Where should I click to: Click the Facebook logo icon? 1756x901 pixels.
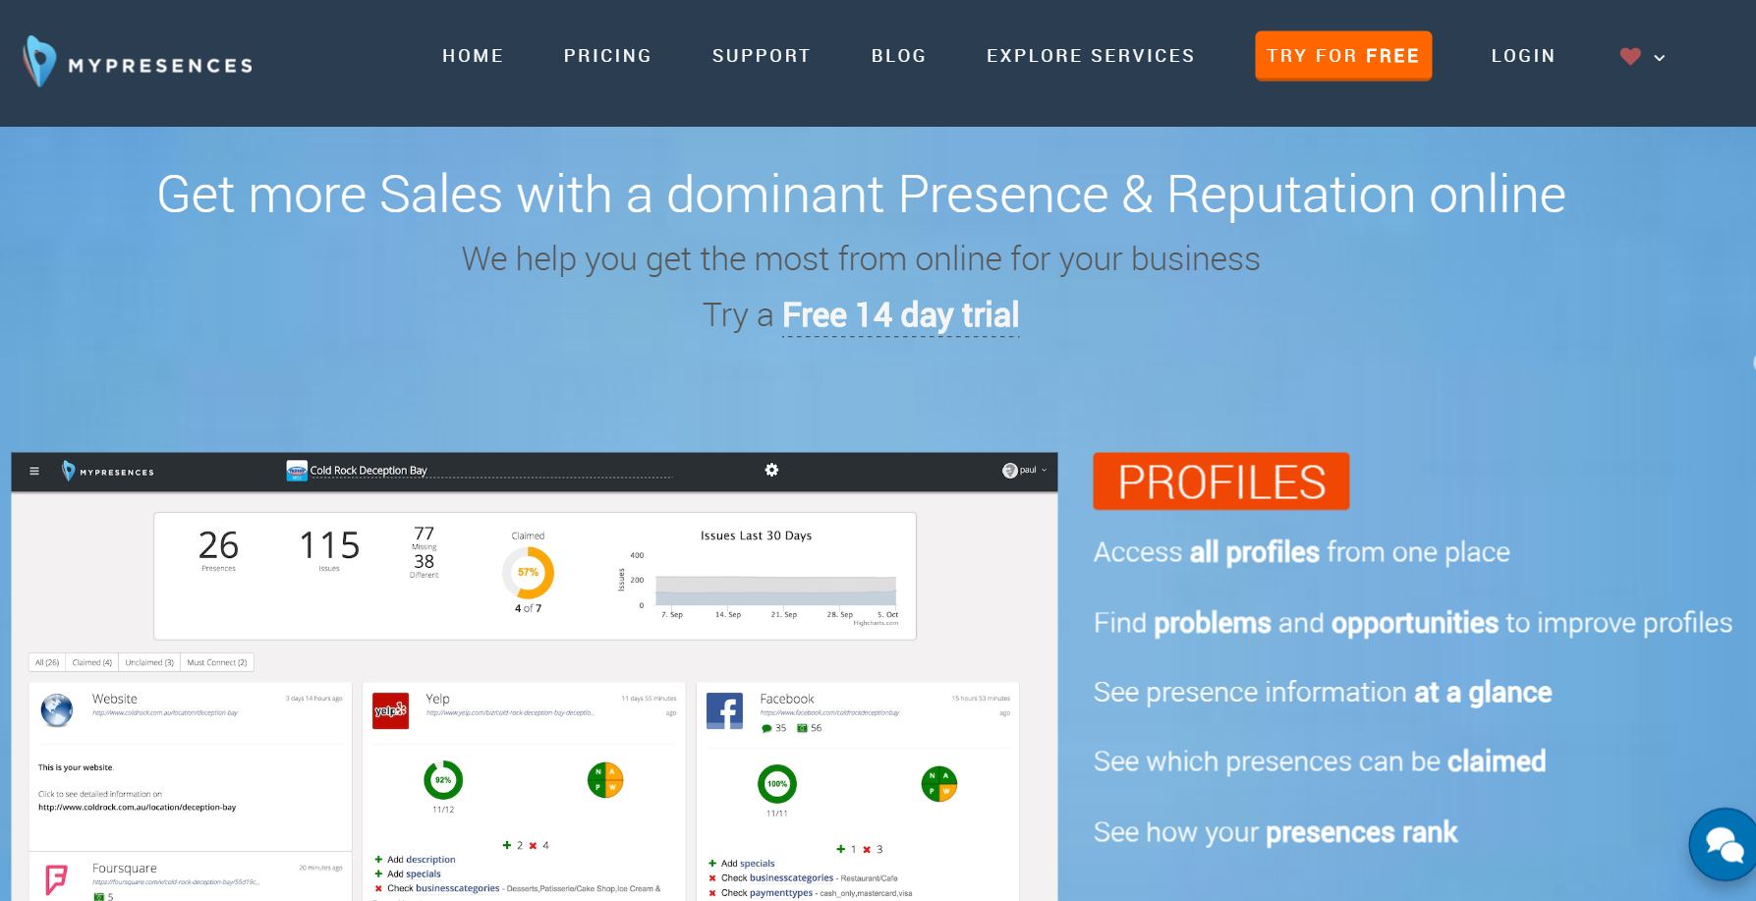[724, 710]
